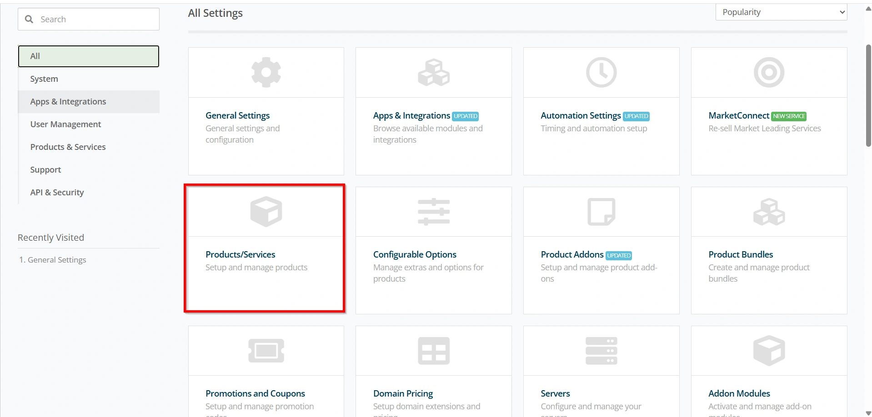Click the Configurable Options sliders icon
Viewport: 872px width, 417px height.
[x=434, y=212]
